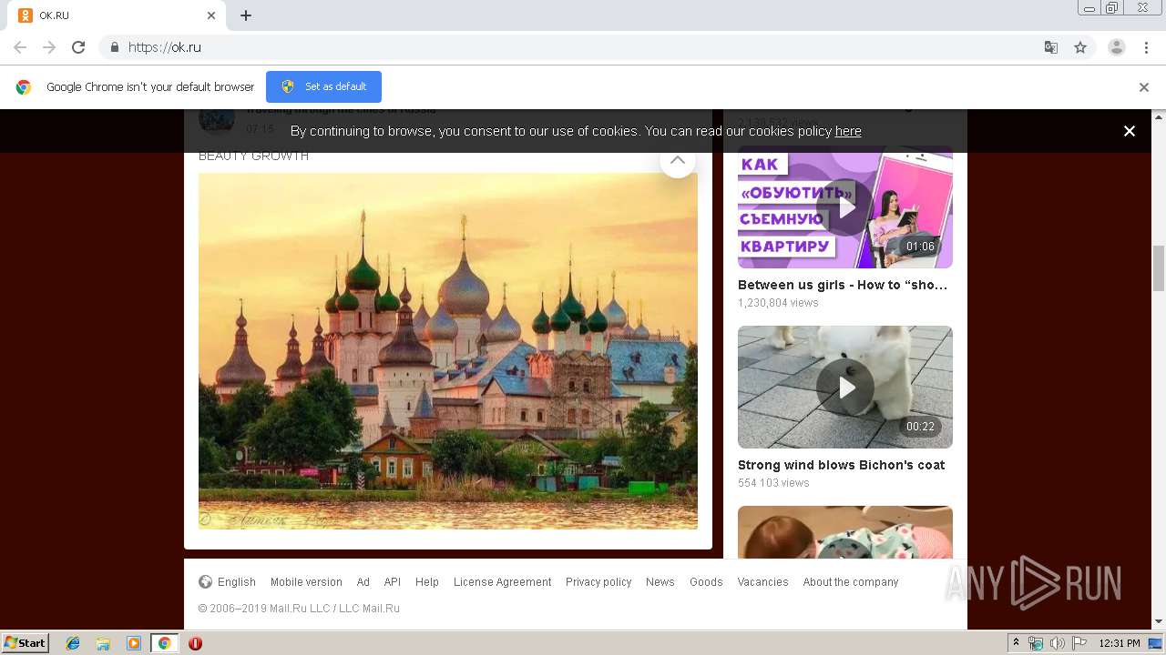This screenshot has width=1166, height=655.
Task: Open the News footer link
Action: click(x=660, y=582)
